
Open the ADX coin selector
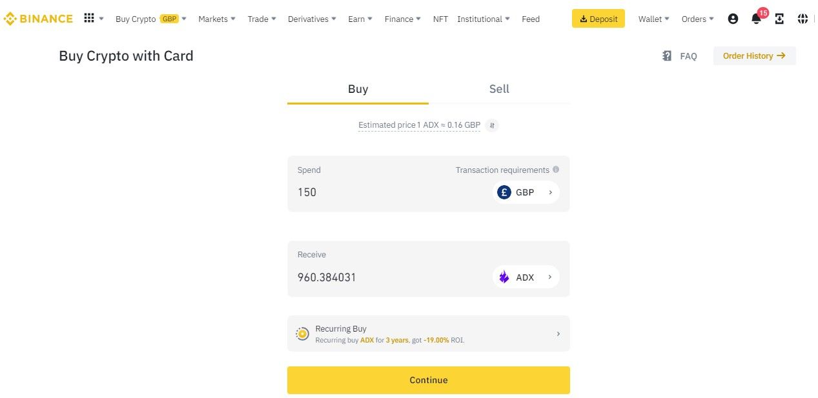(x=526, y=277)
